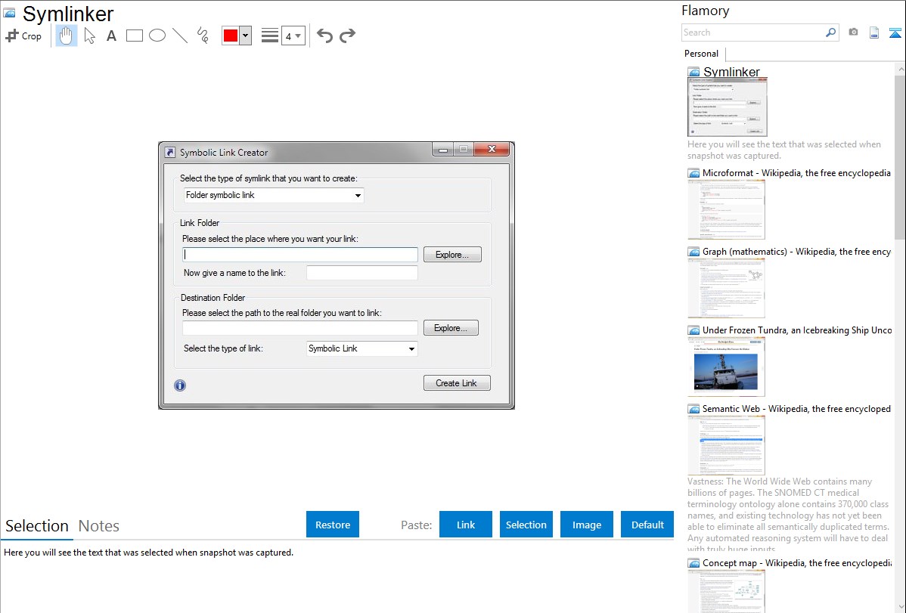Select the straight line tool

tap(180, 36)
